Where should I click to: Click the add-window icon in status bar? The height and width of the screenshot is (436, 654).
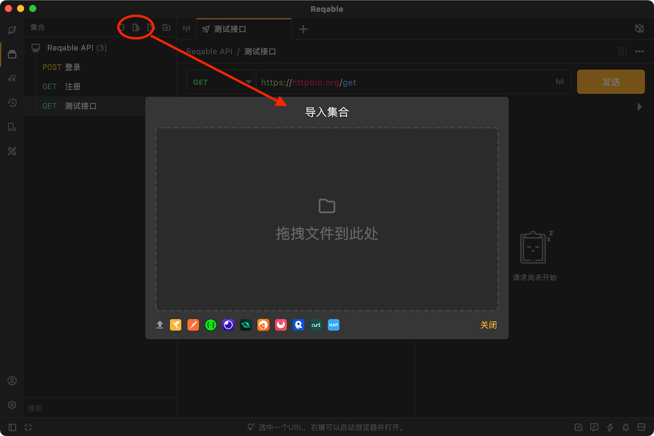pos(578,427)
